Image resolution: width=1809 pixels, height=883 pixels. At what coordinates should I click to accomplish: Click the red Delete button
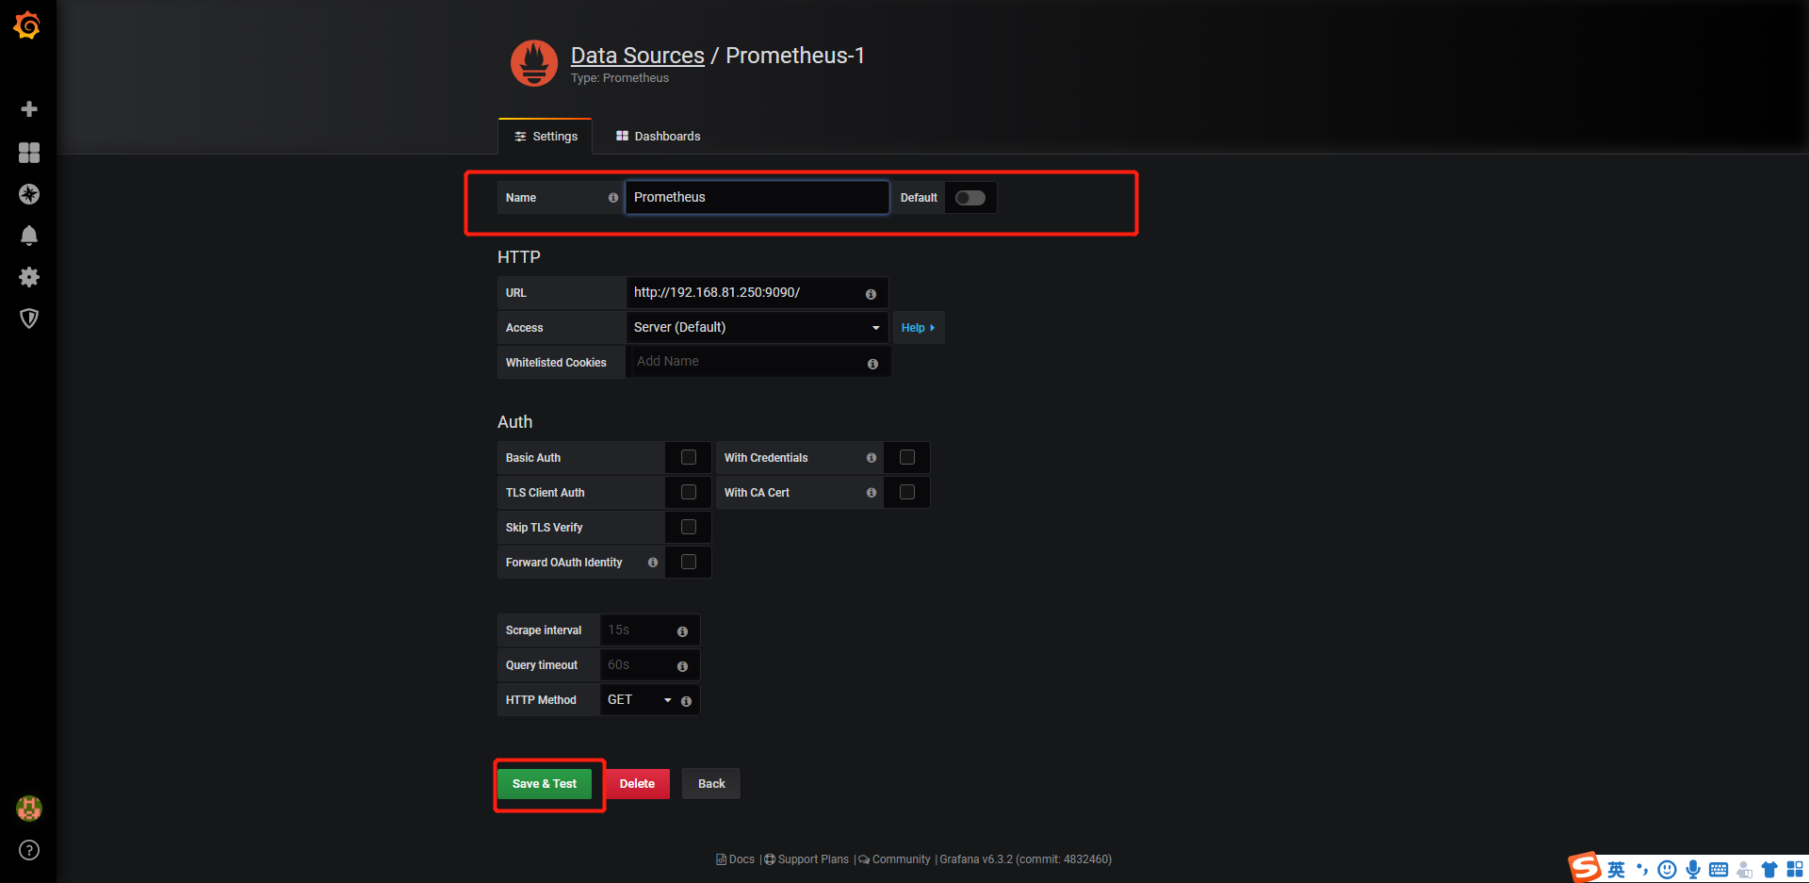pyautogui.click(x=637, y=784)
